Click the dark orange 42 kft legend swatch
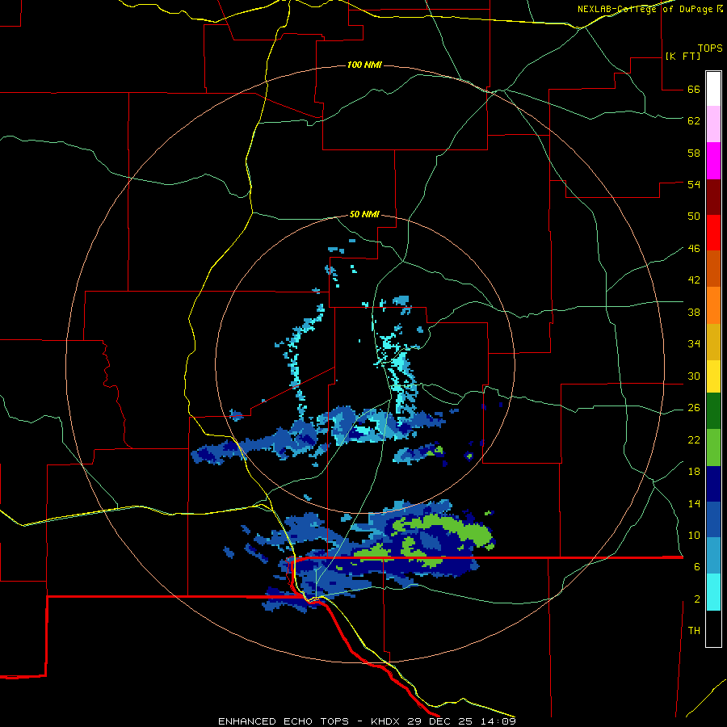Screen dimensions: 727x727 coord(713,269)
